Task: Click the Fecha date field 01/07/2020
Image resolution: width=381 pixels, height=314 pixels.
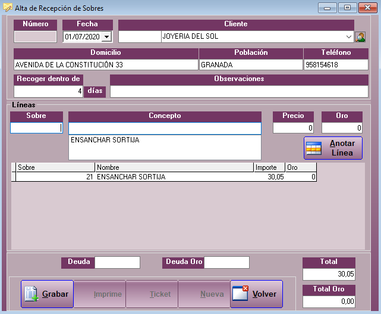Action: pyautogui.click(x=83, y=37)
